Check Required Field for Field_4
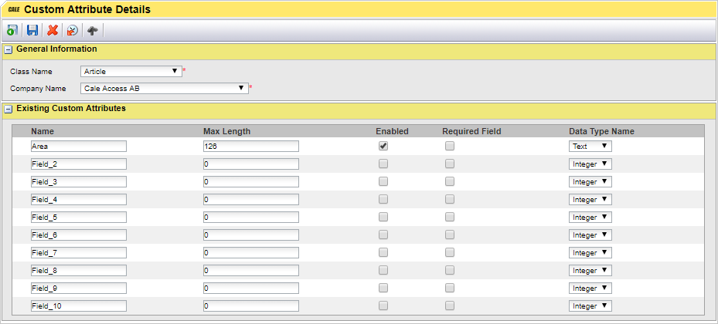The height and width of the screenshot is (324, 718). click(450, 199)
